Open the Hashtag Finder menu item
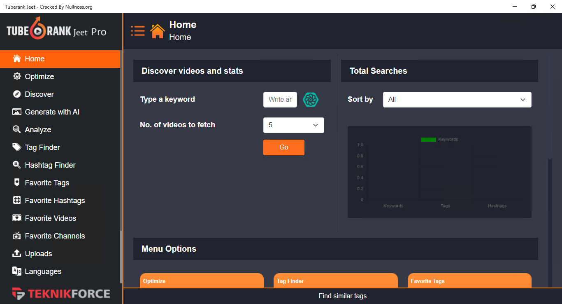 coord(60,165)
